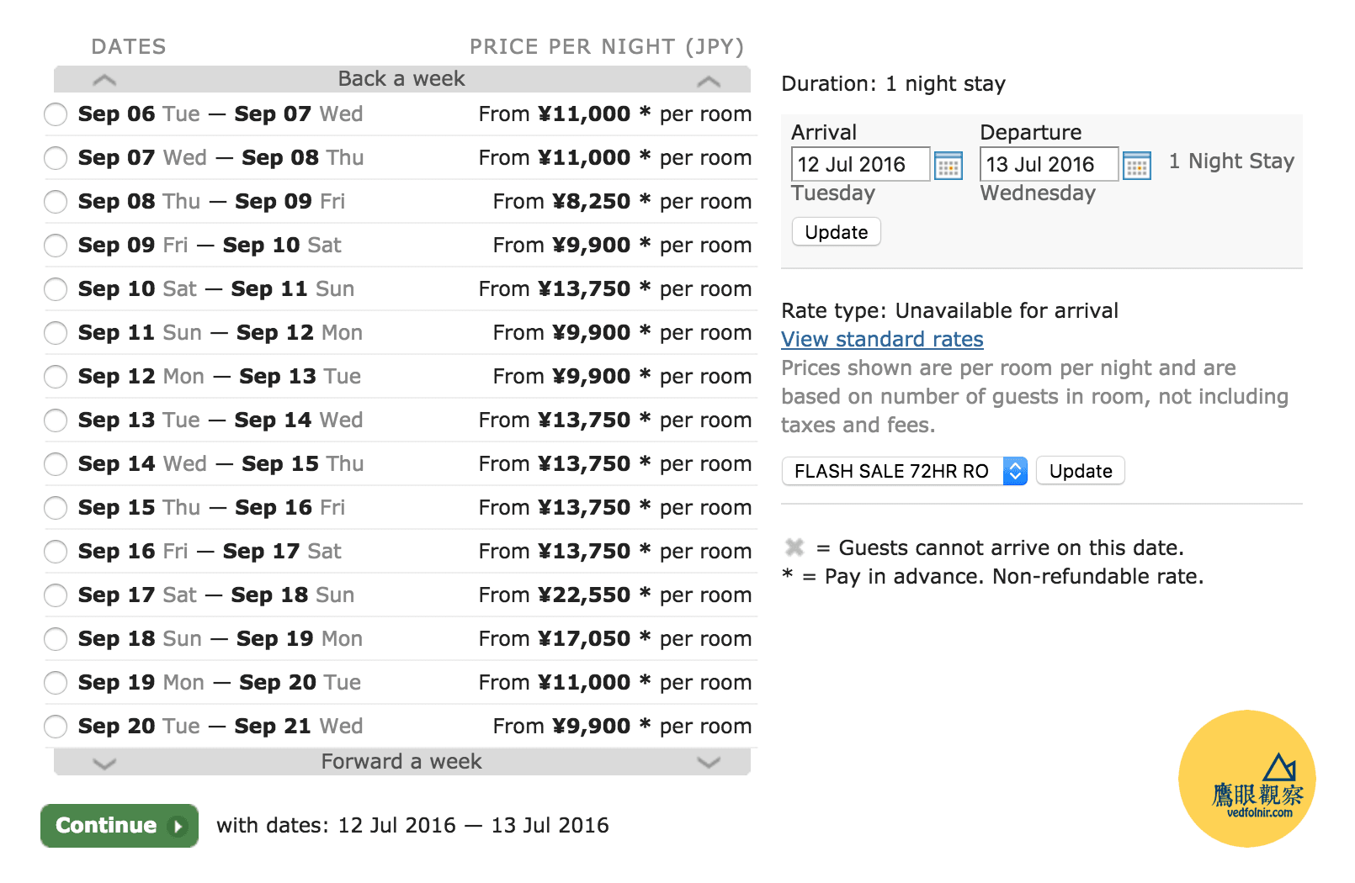Click the right up-chevron on Back a week
Screen dimensions: 1355x883
(x=709, y=81)
